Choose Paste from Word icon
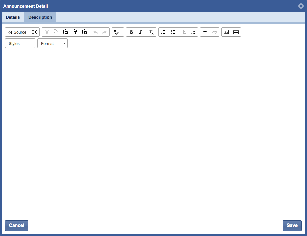The width and height of the screenshot is (307, 236). pos(85,32)
